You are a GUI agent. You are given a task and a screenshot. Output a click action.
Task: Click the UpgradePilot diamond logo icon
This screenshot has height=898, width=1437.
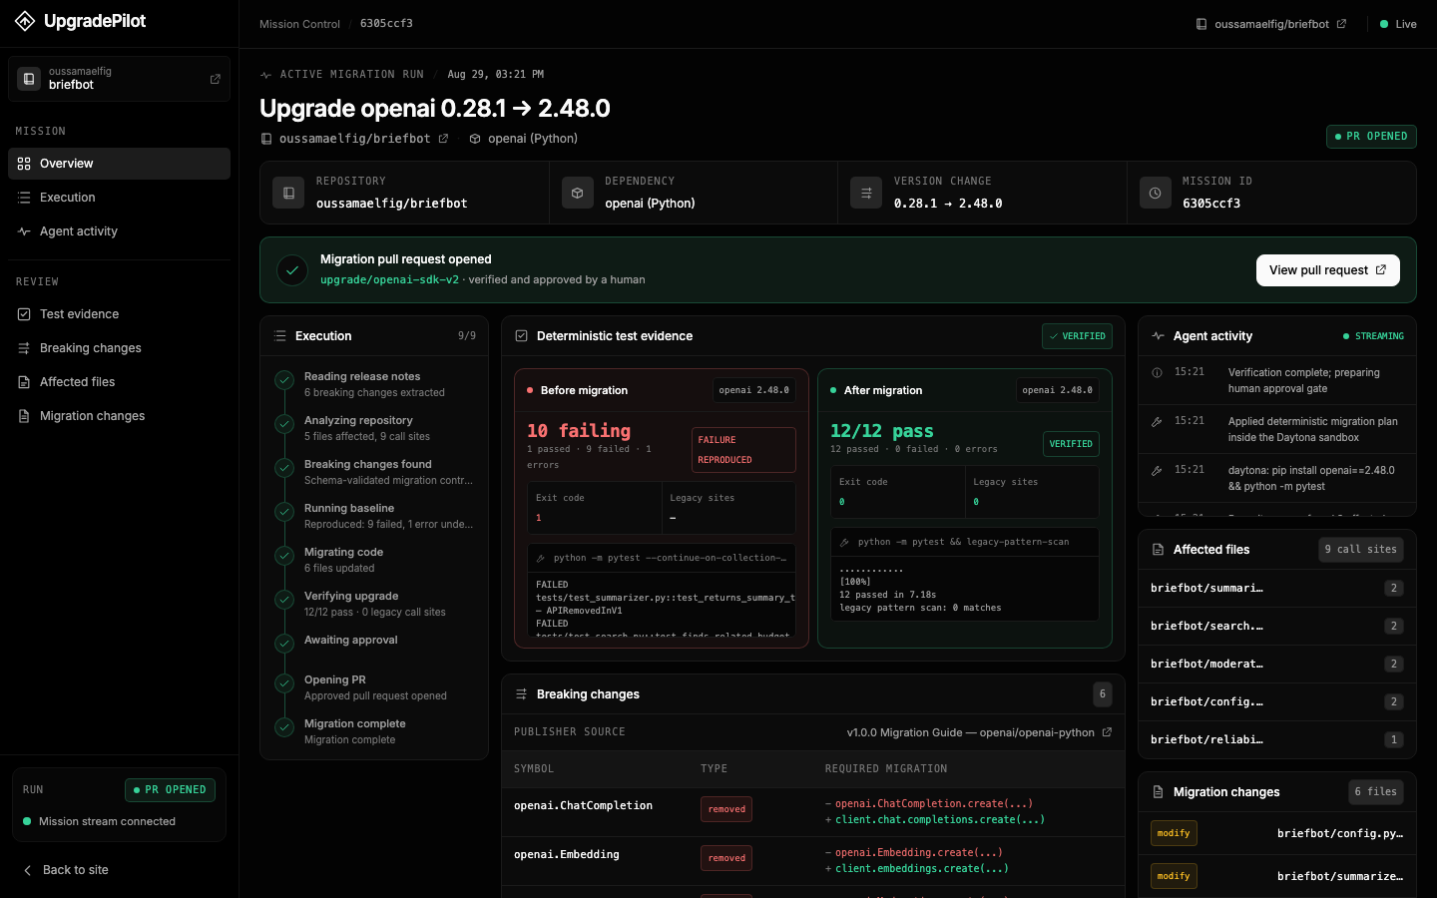point(25,21)
